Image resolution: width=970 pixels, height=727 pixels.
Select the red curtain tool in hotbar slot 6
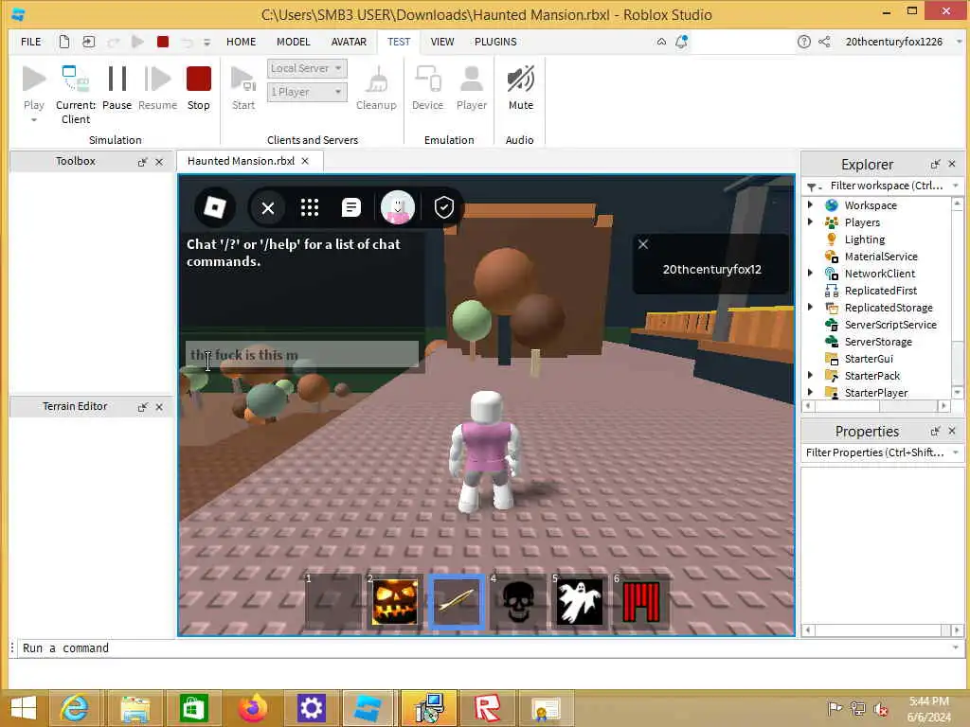[x=641, y=601]
